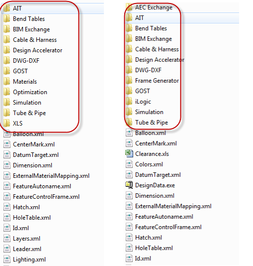This screenshot has height=266, width=253.
Task: Select 'GOST' name in right list
Action: (142, 91)
